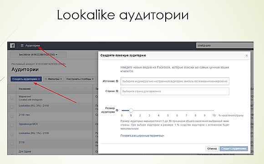Expand the Создать аудиторию dropdown button

pos(26,79)
